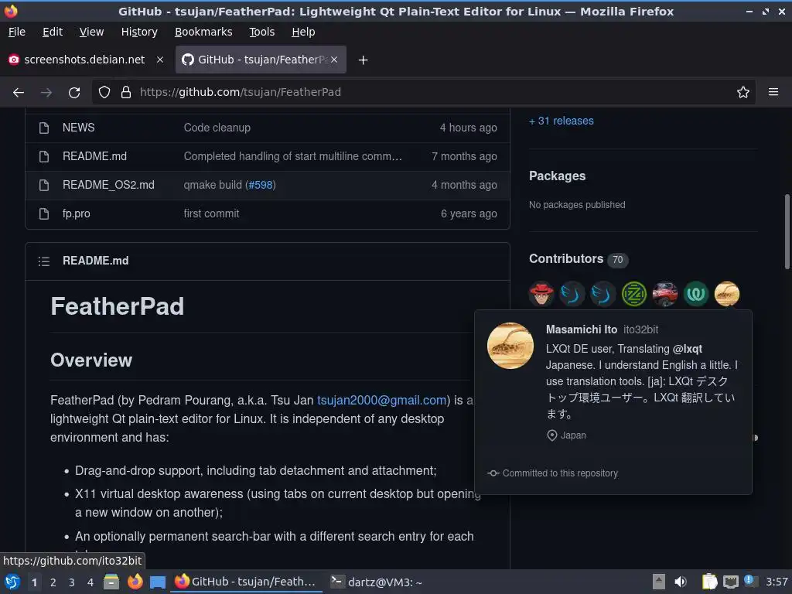Open the Tools menu
Image resolution: width=792 pixels, height=594 pixels.
click(261, 32)
